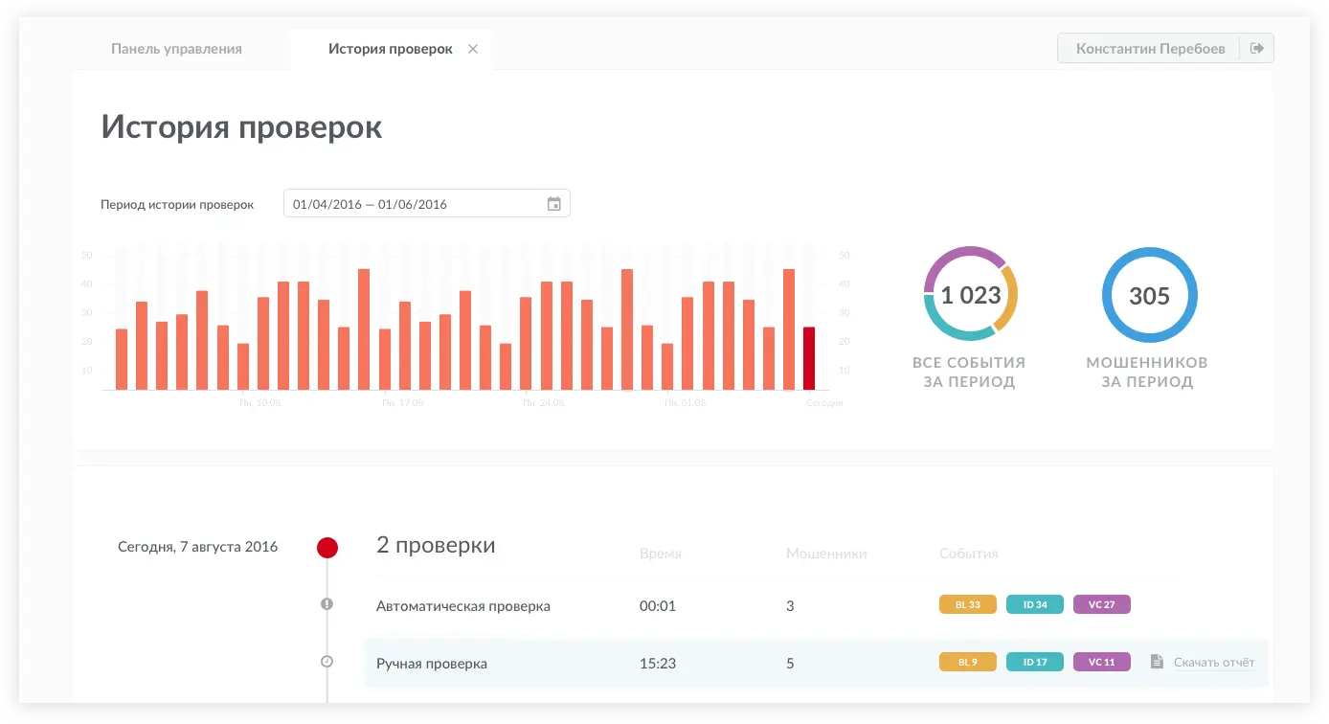This screenshot has height=724, width=1329.
Task: Click the report document icon near Скачать отчёт
Action: click(x=1157, y=662)
